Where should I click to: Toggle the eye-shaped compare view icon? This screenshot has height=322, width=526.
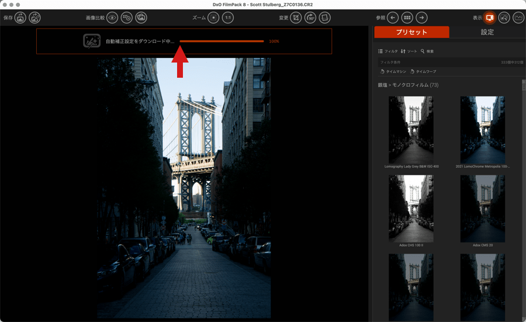coord(112,18)
